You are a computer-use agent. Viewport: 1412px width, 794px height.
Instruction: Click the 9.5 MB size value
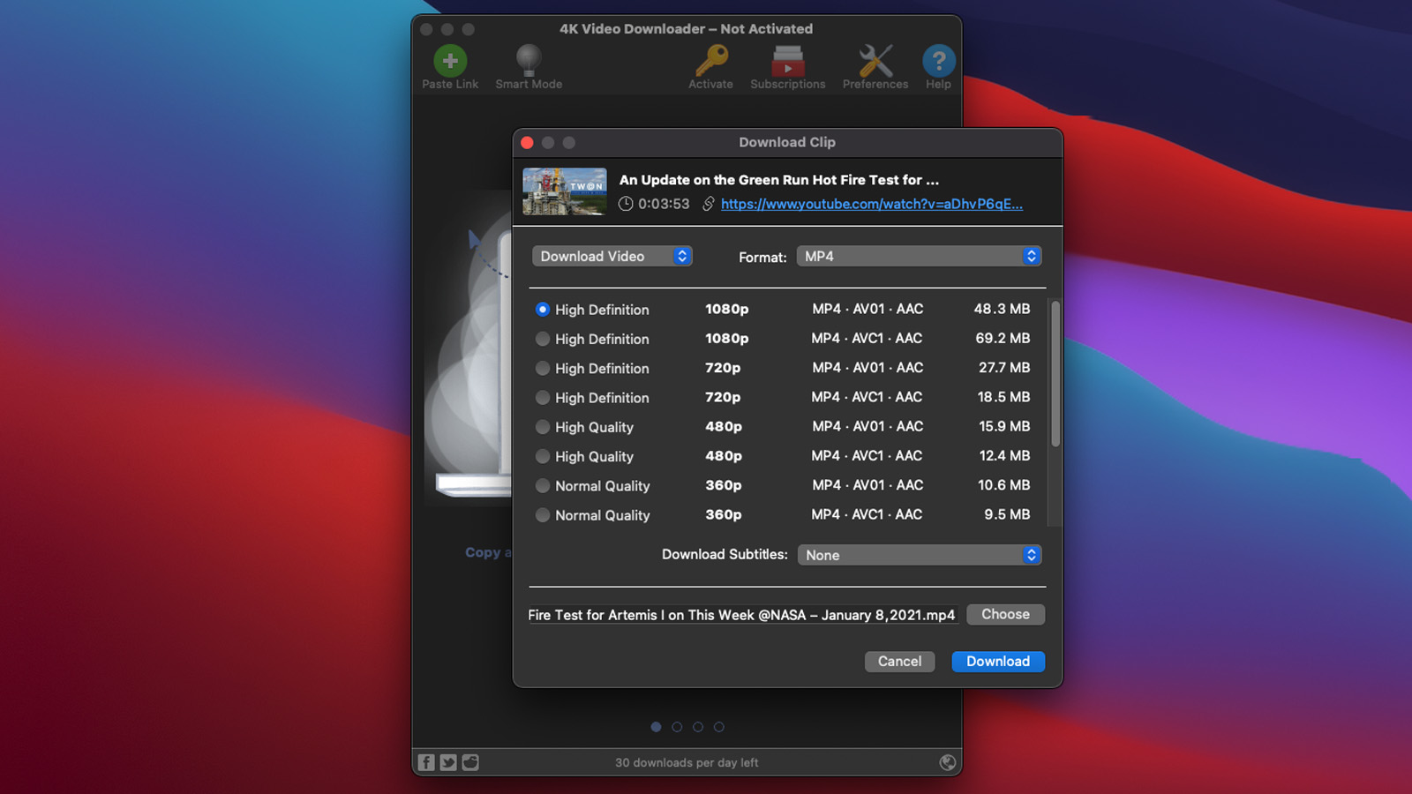[x=1007, y=514]
